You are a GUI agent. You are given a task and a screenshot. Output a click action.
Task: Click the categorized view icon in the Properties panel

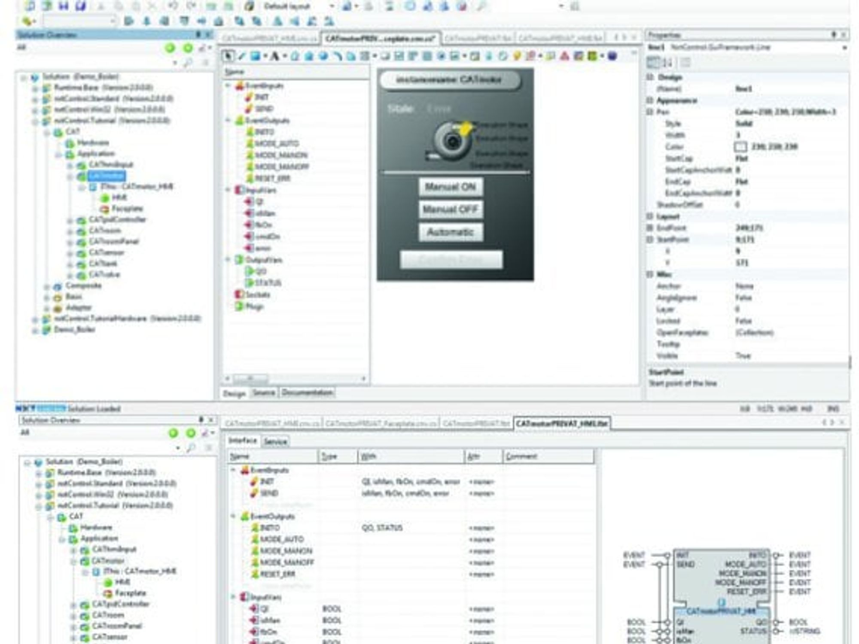[x=653, y=63]
